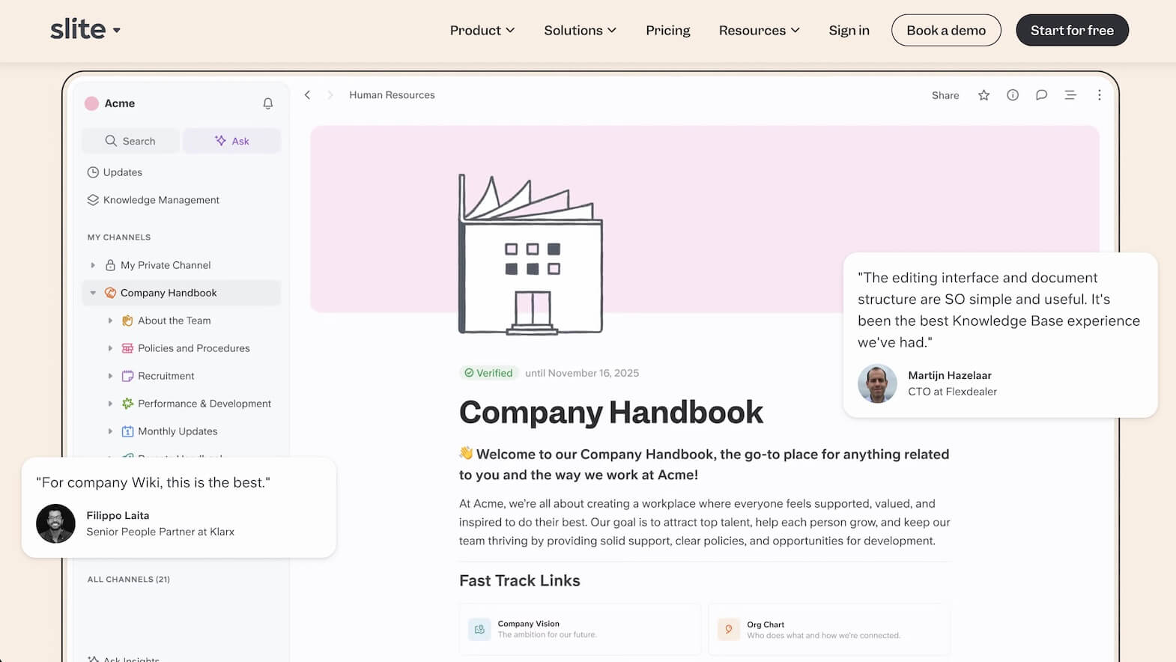Expand the My Private Channel tree item
This screenshot has height=662, width=1176.
click(93, 265)
